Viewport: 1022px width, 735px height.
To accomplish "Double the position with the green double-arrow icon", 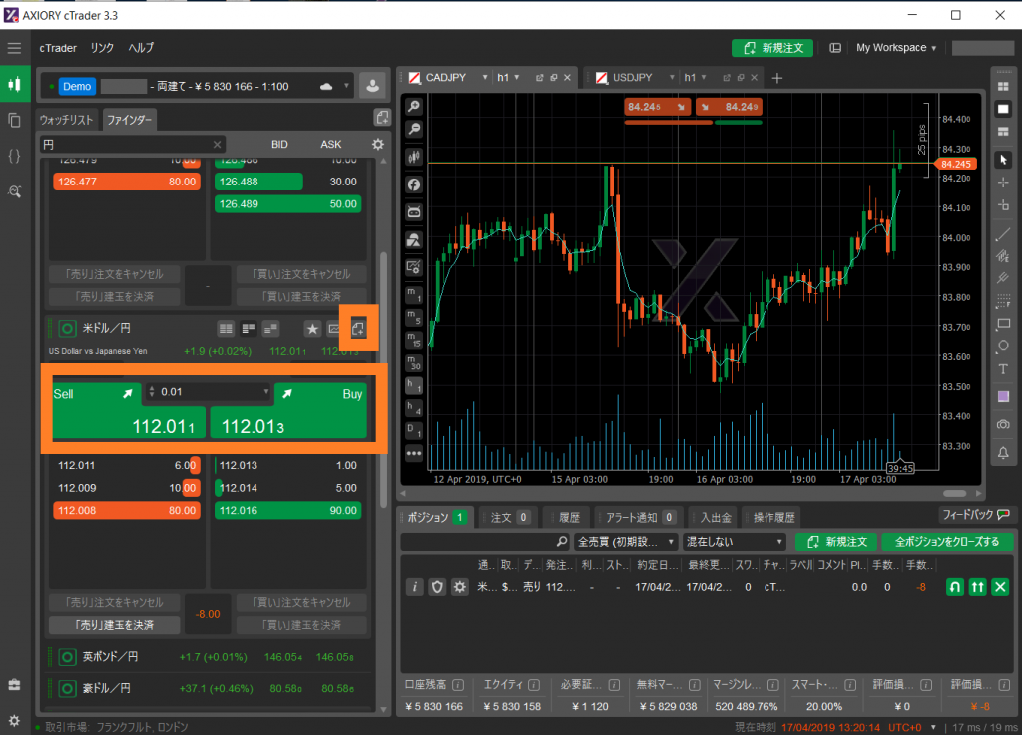I will [978, 587].
